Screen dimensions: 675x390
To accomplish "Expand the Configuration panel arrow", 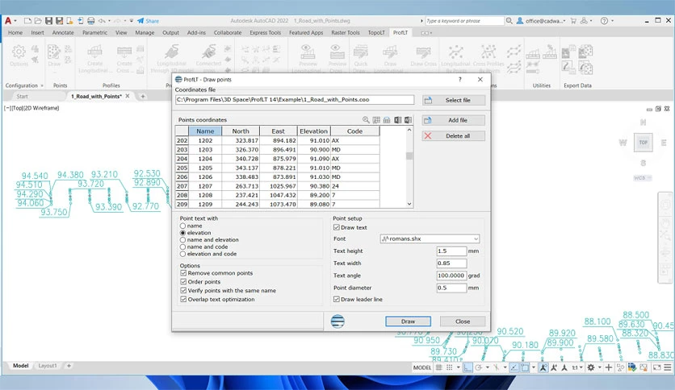I will [x=42, y=85].
